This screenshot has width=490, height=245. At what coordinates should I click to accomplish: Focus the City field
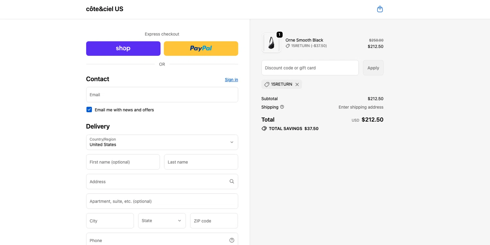click(x=110, y=221)
